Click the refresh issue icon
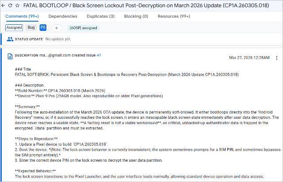Screen dimensions: 283x182 [x=10, y=5]
